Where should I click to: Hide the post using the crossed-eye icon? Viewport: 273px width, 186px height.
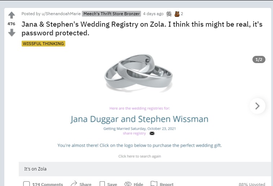(128, 184)
